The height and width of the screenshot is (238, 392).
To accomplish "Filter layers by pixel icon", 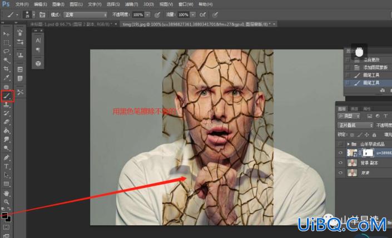I will (x=370, y=116).
